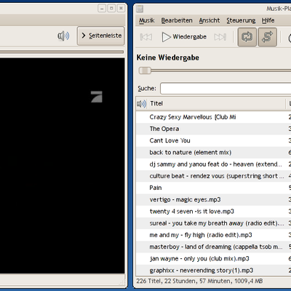Open the Musik menu
Screen dimensions: 291x291
(x=146, y=20)
